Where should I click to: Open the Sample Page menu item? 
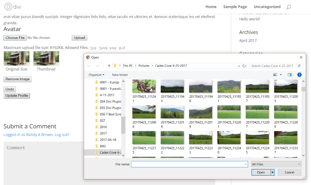coord(235,7)
